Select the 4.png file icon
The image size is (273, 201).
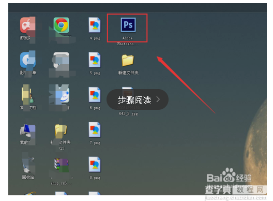click(95, 25)
